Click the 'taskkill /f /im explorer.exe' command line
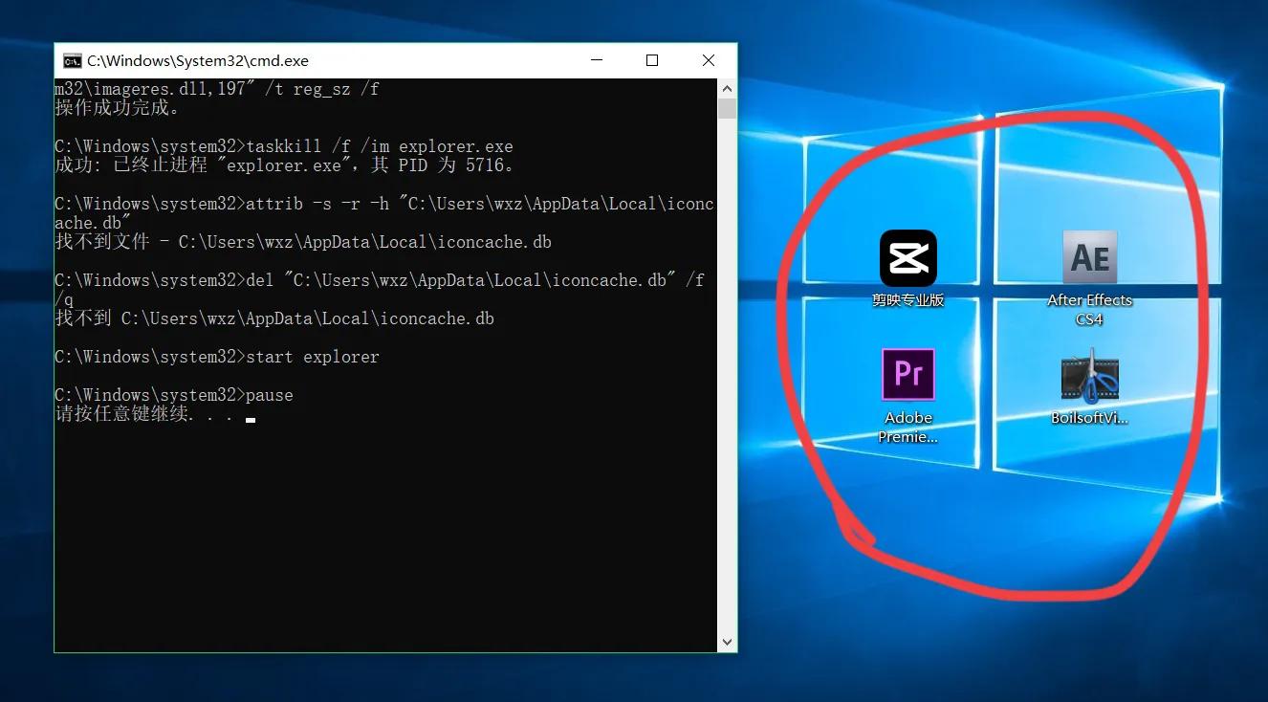Viewport: 1268px width, 702px height. pos(284,146)
